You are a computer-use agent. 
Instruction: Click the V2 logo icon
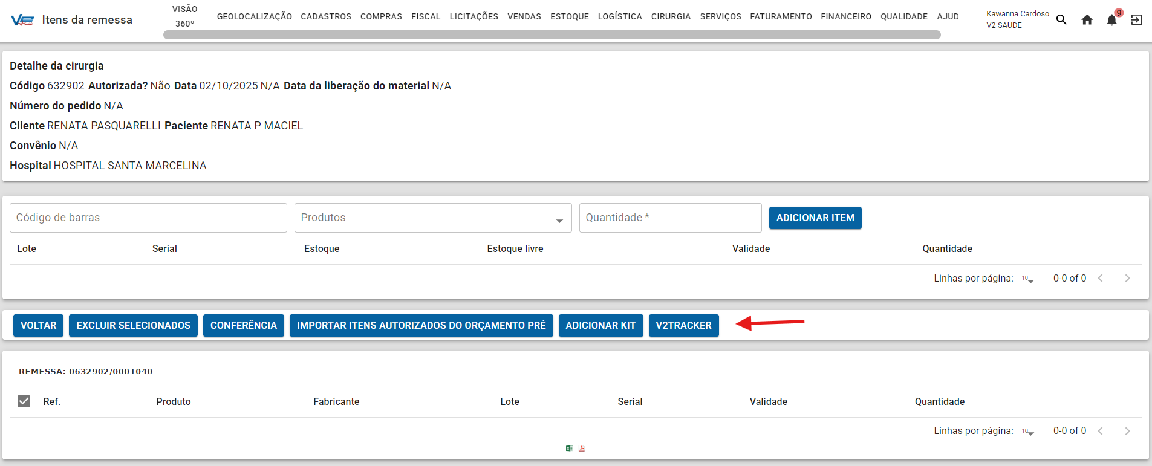tap(22, 20)
